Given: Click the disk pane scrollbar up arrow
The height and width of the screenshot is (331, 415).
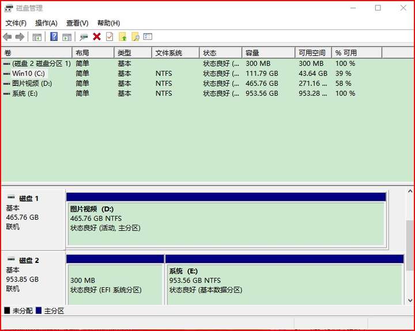Looking at the screenshot, I should [x=410, y=191].
